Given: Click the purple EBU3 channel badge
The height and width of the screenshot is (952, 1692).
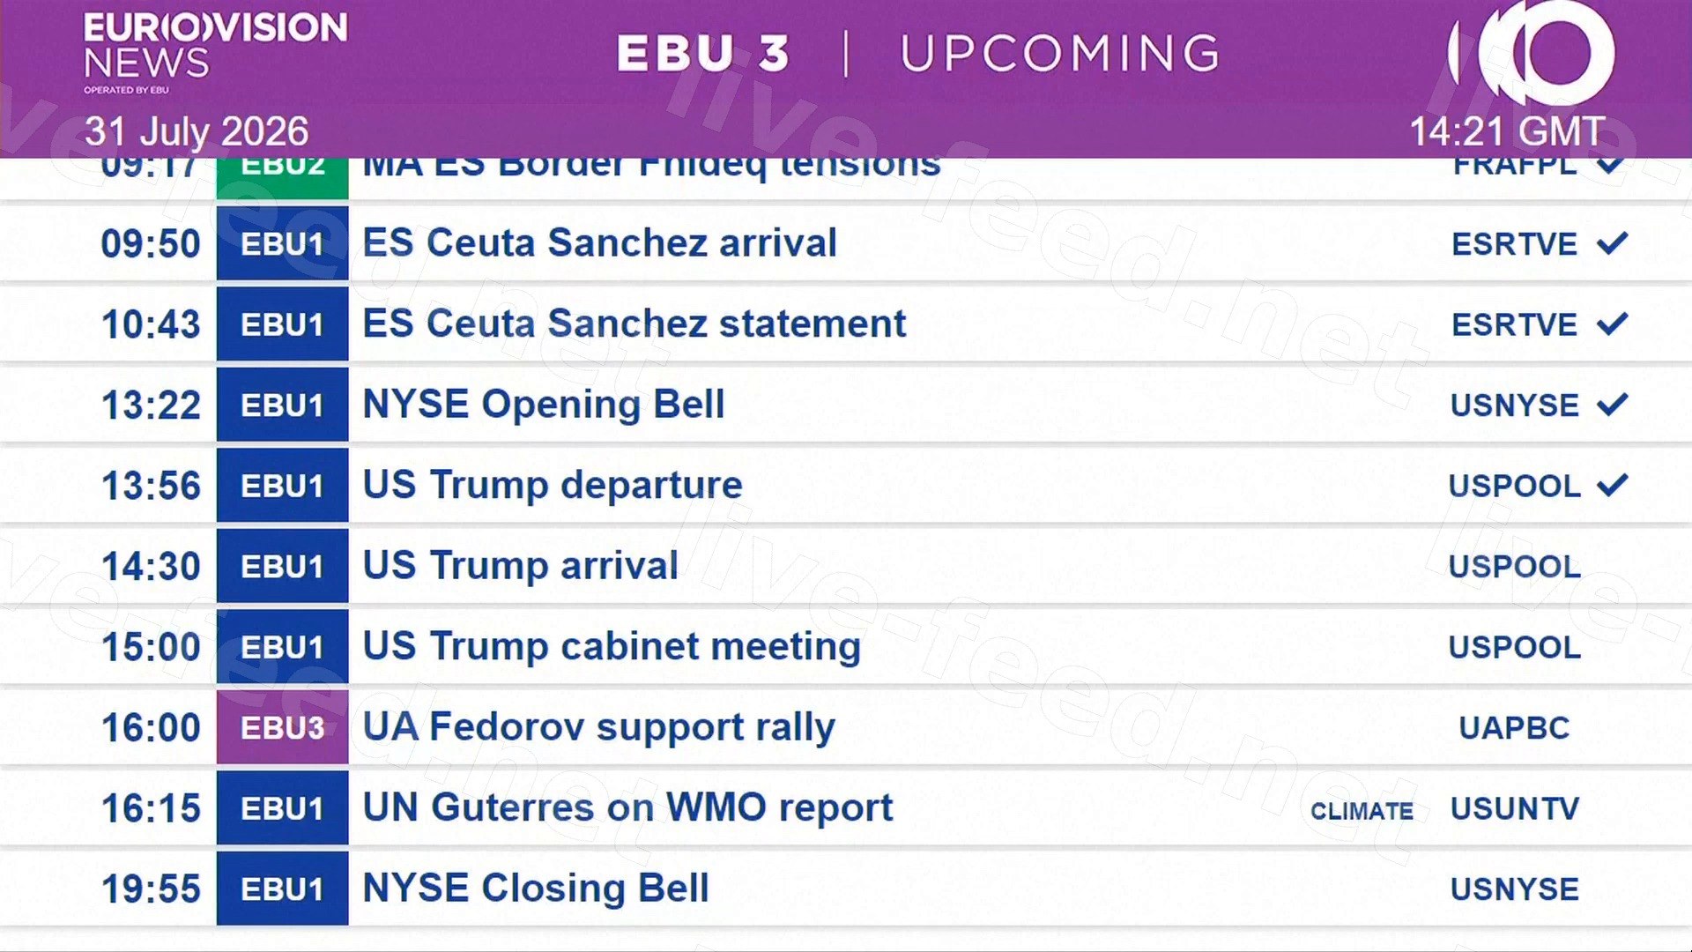Looking at the screenshot, I should 283,727.
